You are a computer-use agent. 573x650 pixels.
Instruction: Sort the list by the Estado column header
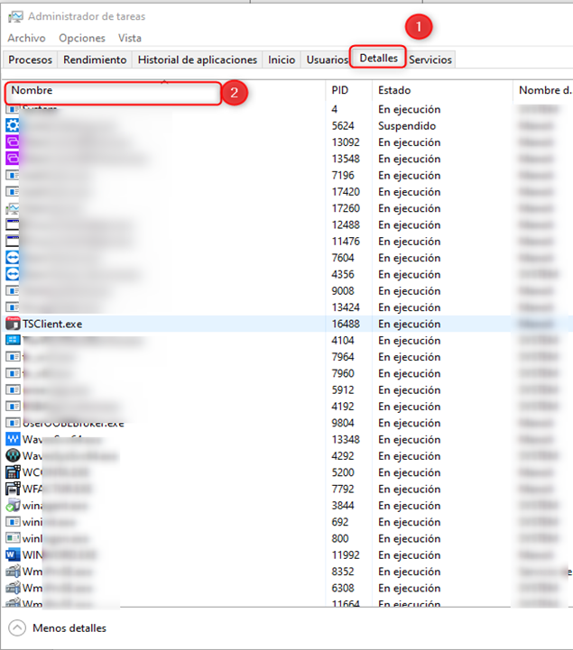(x=394, y=91)
